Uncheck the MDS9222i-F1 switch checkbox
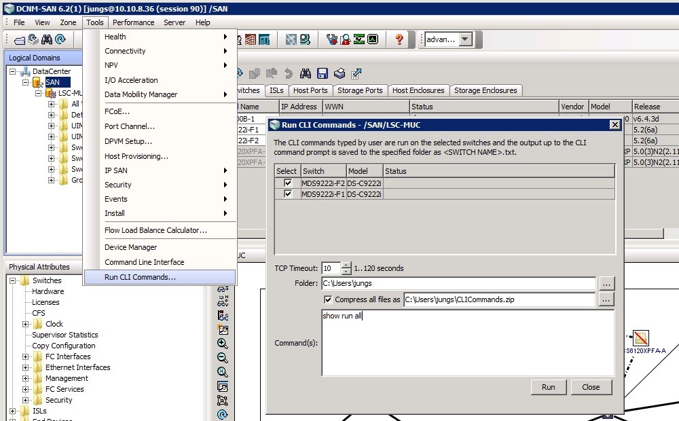The height and width of the screenshot is (421, 679). click(x=288, y=194)
